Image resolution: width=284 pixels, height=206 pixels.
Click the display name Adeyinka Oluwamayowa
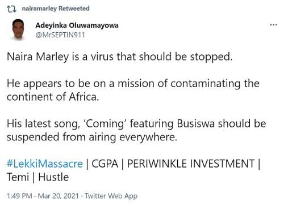click(x=77, y=25)
